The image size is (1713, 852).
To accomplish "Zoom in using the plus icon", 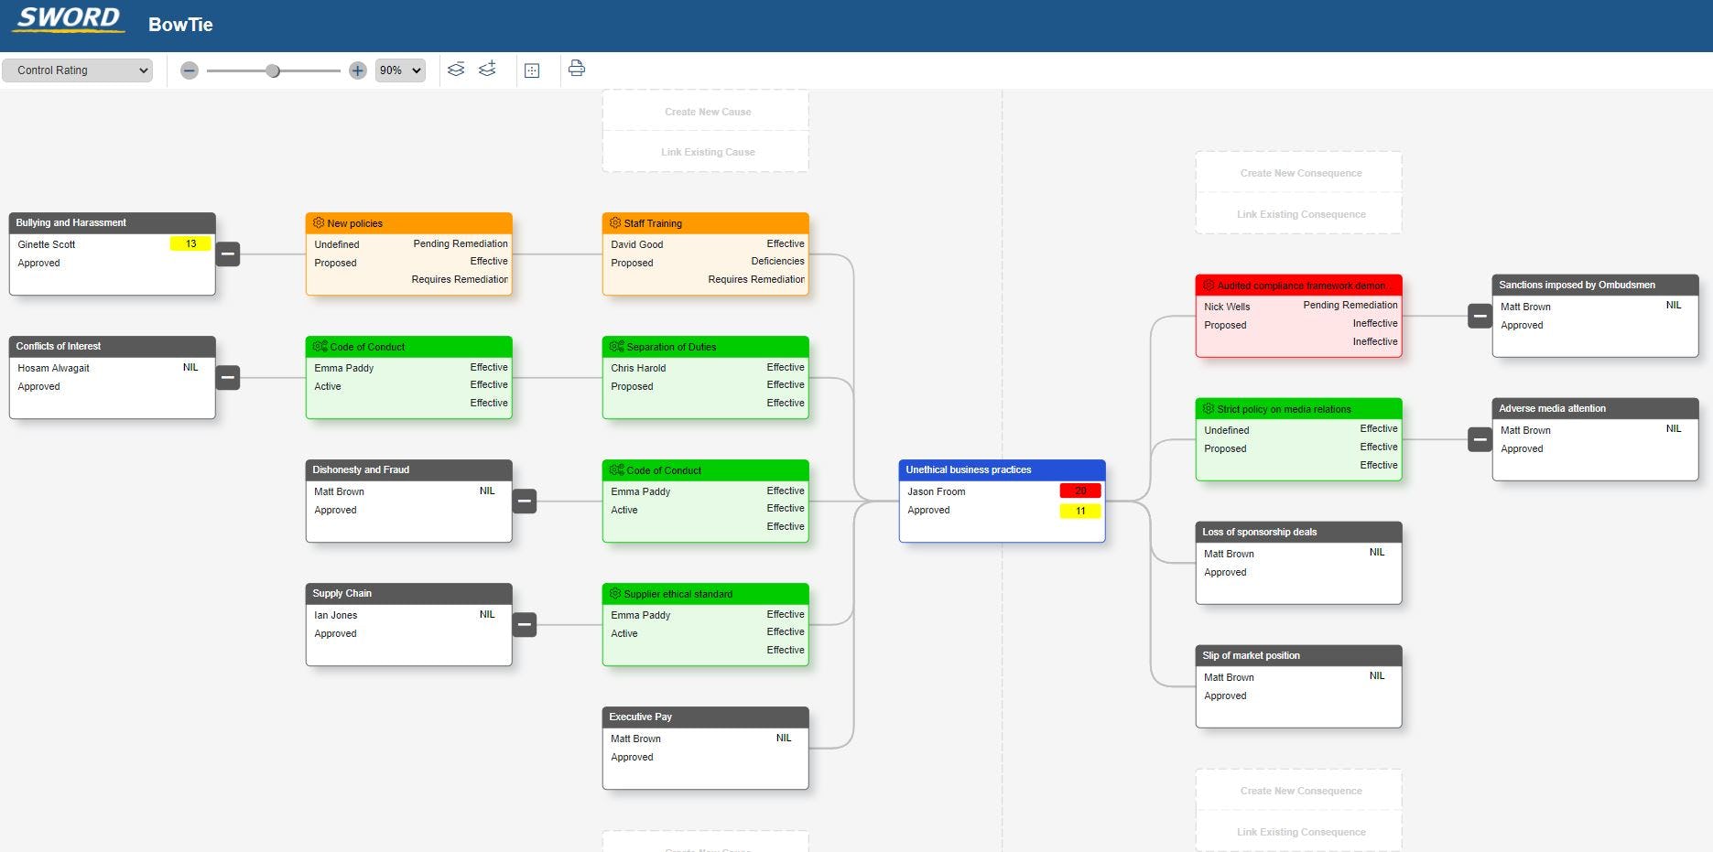I will pos(357,70).
